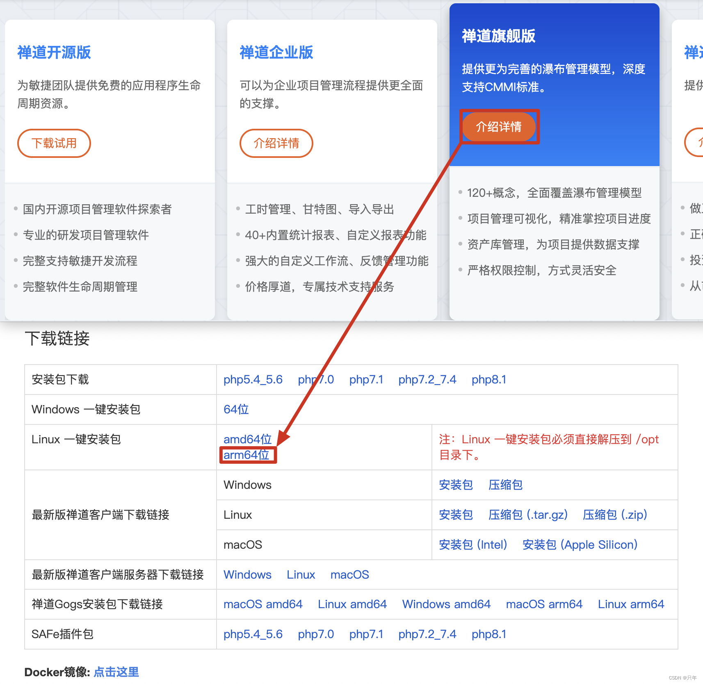Download SAFe插件包 php8.1
This screenshot has height=684, width=703.
tap(489, 634)
